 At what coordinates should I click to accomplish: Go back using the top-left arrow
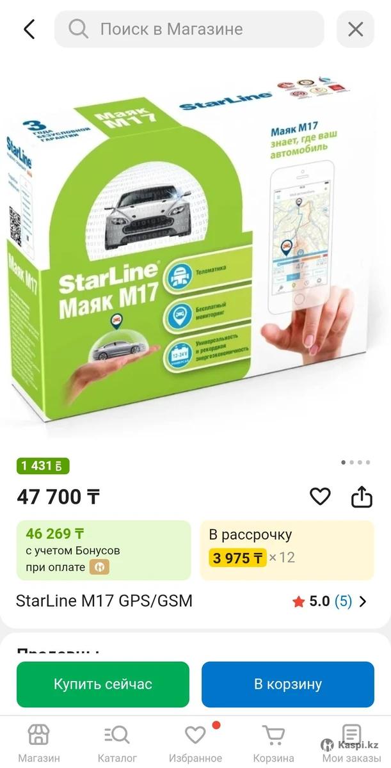(x=29, y=29)
